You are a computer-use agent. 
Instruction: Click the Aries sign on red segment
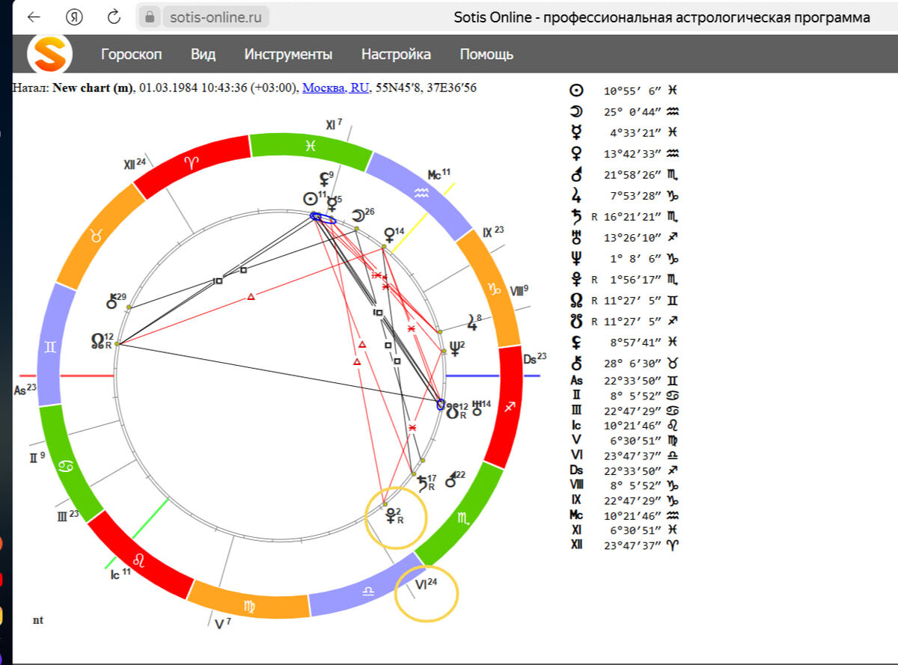pos(192,165)
